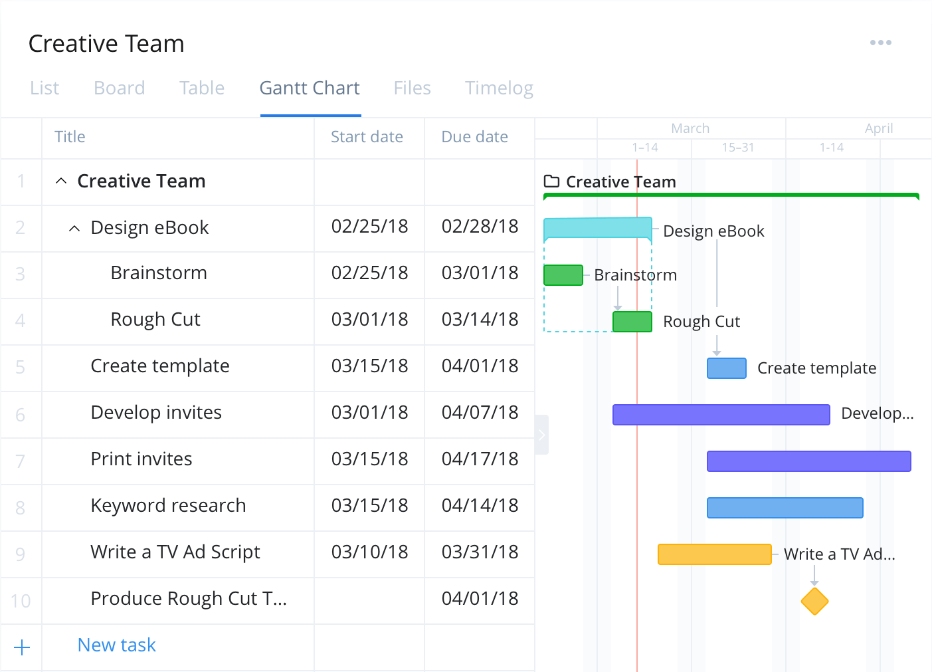932x672 pixels.
Task: Click Design eBook start date 02/25/18
Action: point(370,227)
